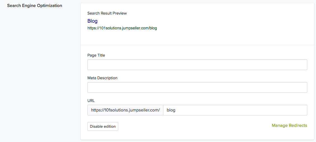
Task: Click the word 'Preview' in the preview label
Action: point(120,13)
